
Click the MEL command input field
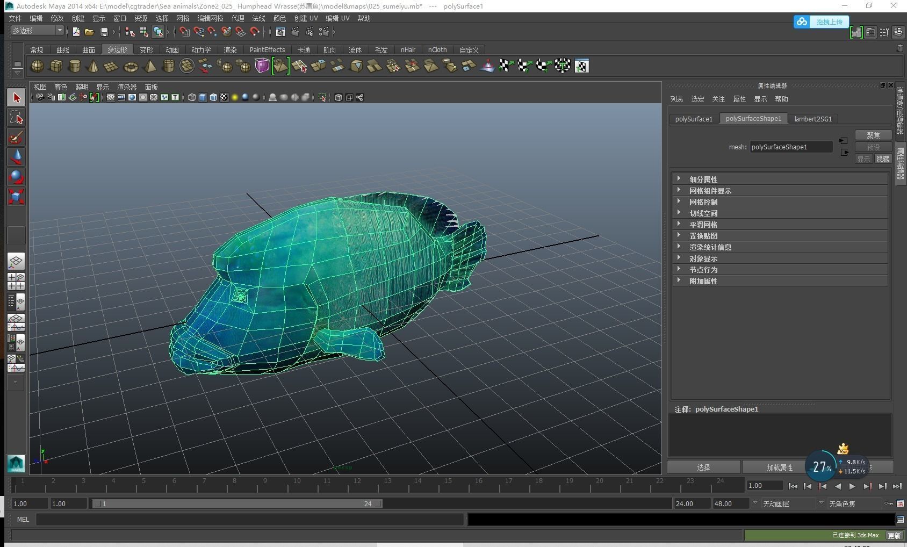point(250,519)
